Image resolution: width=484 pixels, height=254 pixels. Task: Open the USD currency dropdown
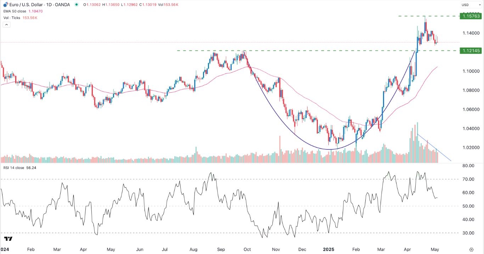pos(470,5)
